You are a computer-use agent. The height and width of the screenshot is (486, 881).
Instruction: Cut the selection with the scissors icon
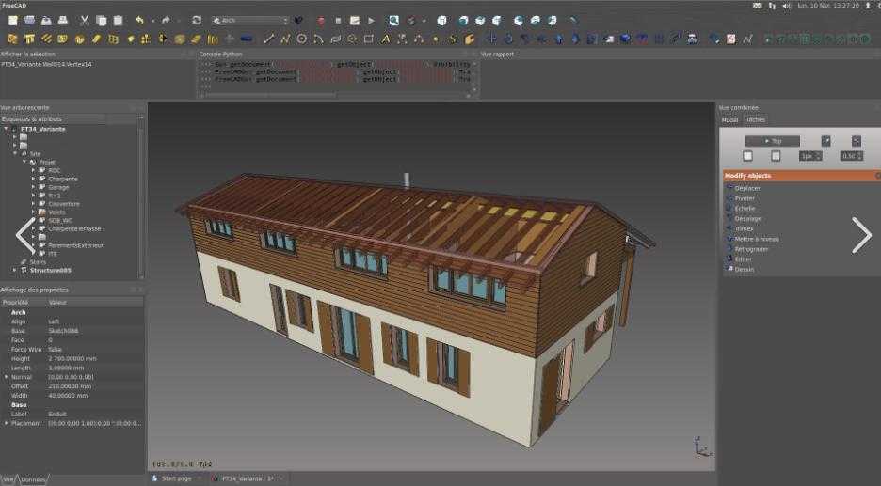[x=85, y=21]
